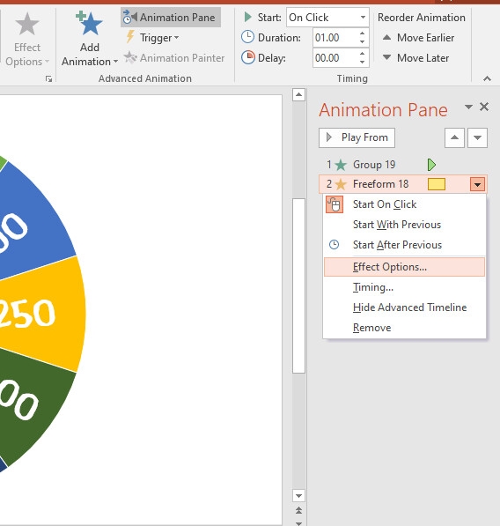Viewport: 500px width, 526px height.
Task: Click Move Later in Reorder Animation
Action: tap(415, 58)
